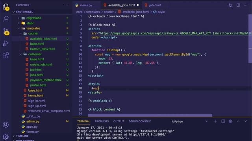Open create_job.html in customer folder

point(41,65)
